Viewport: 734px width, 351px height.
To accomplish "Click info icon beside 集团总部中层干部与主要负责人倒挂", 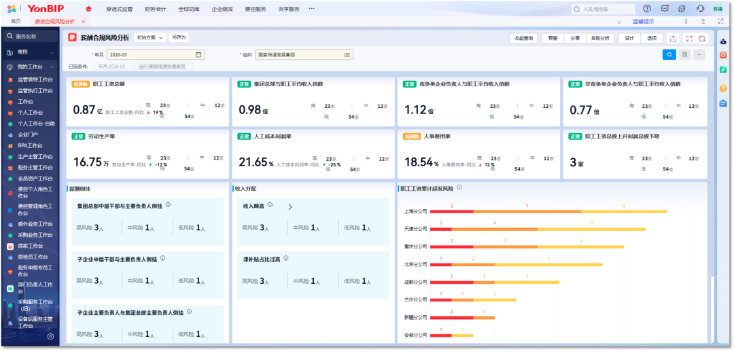I will click(x=168, y=205).
